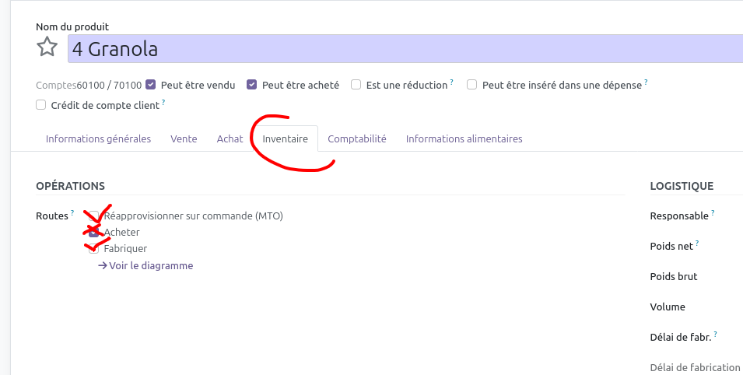Click the Routes help question mark

point(72,212)
